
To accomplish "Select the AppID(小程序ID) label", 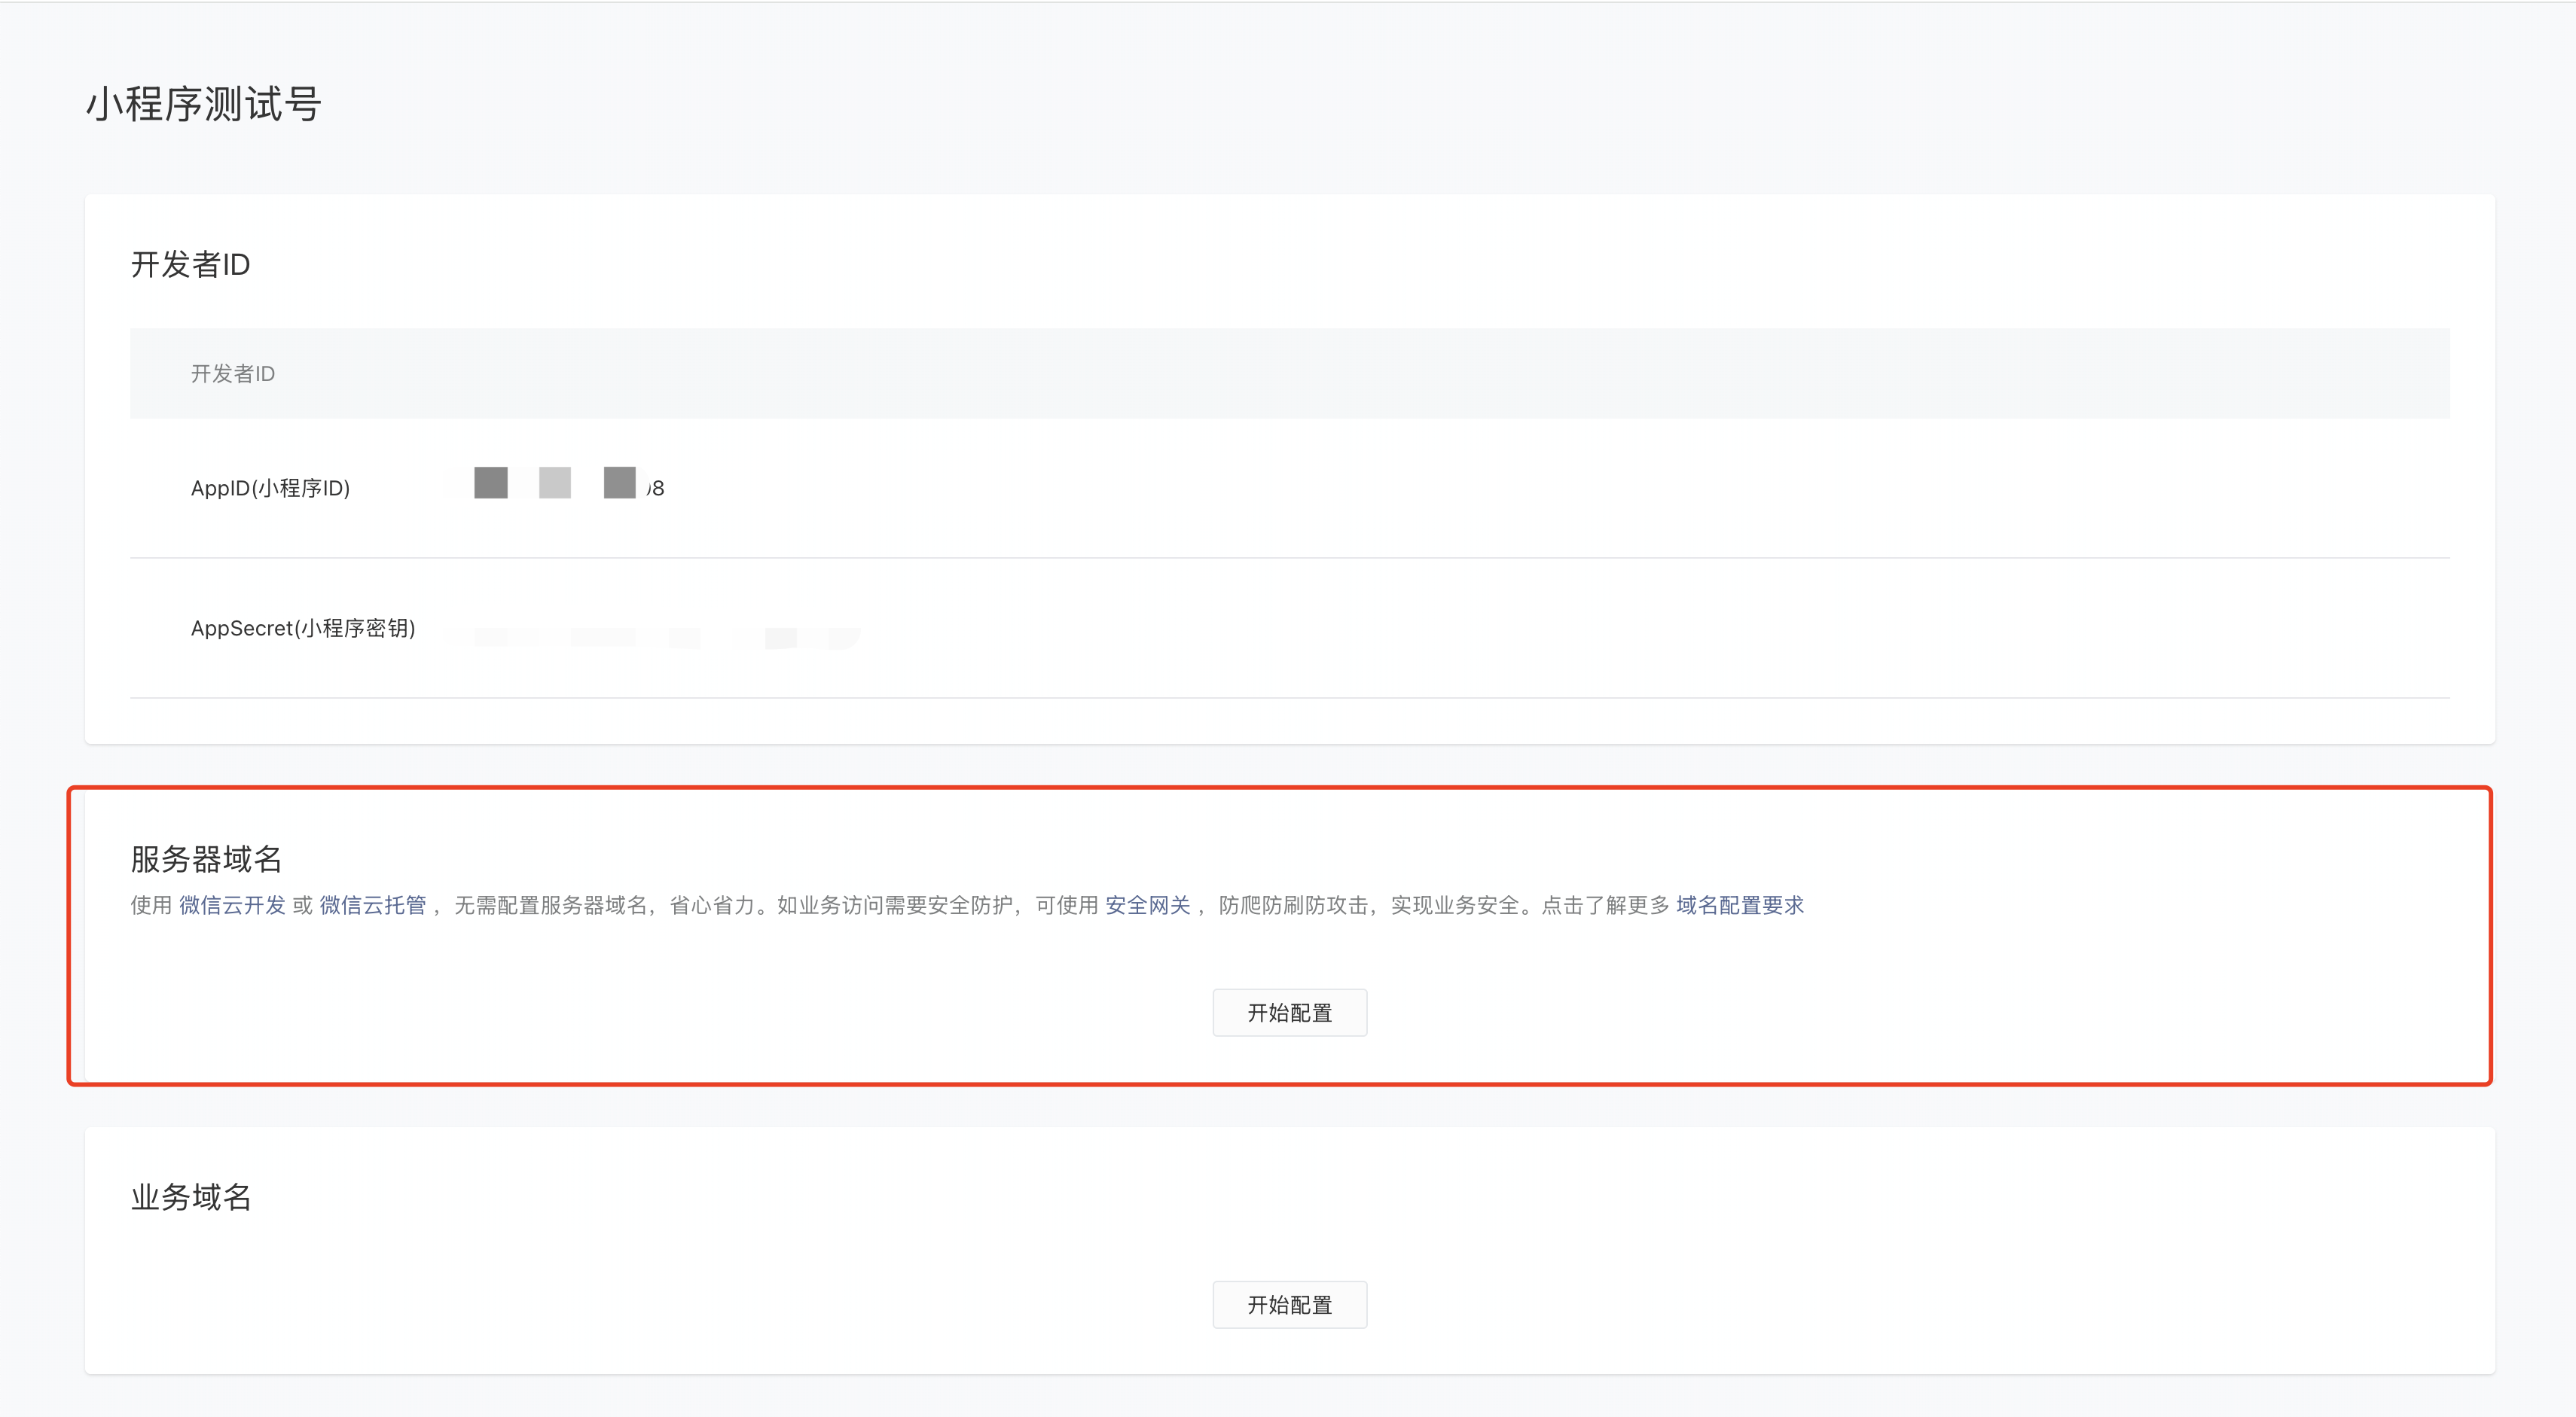I will [x=270, y=489].
